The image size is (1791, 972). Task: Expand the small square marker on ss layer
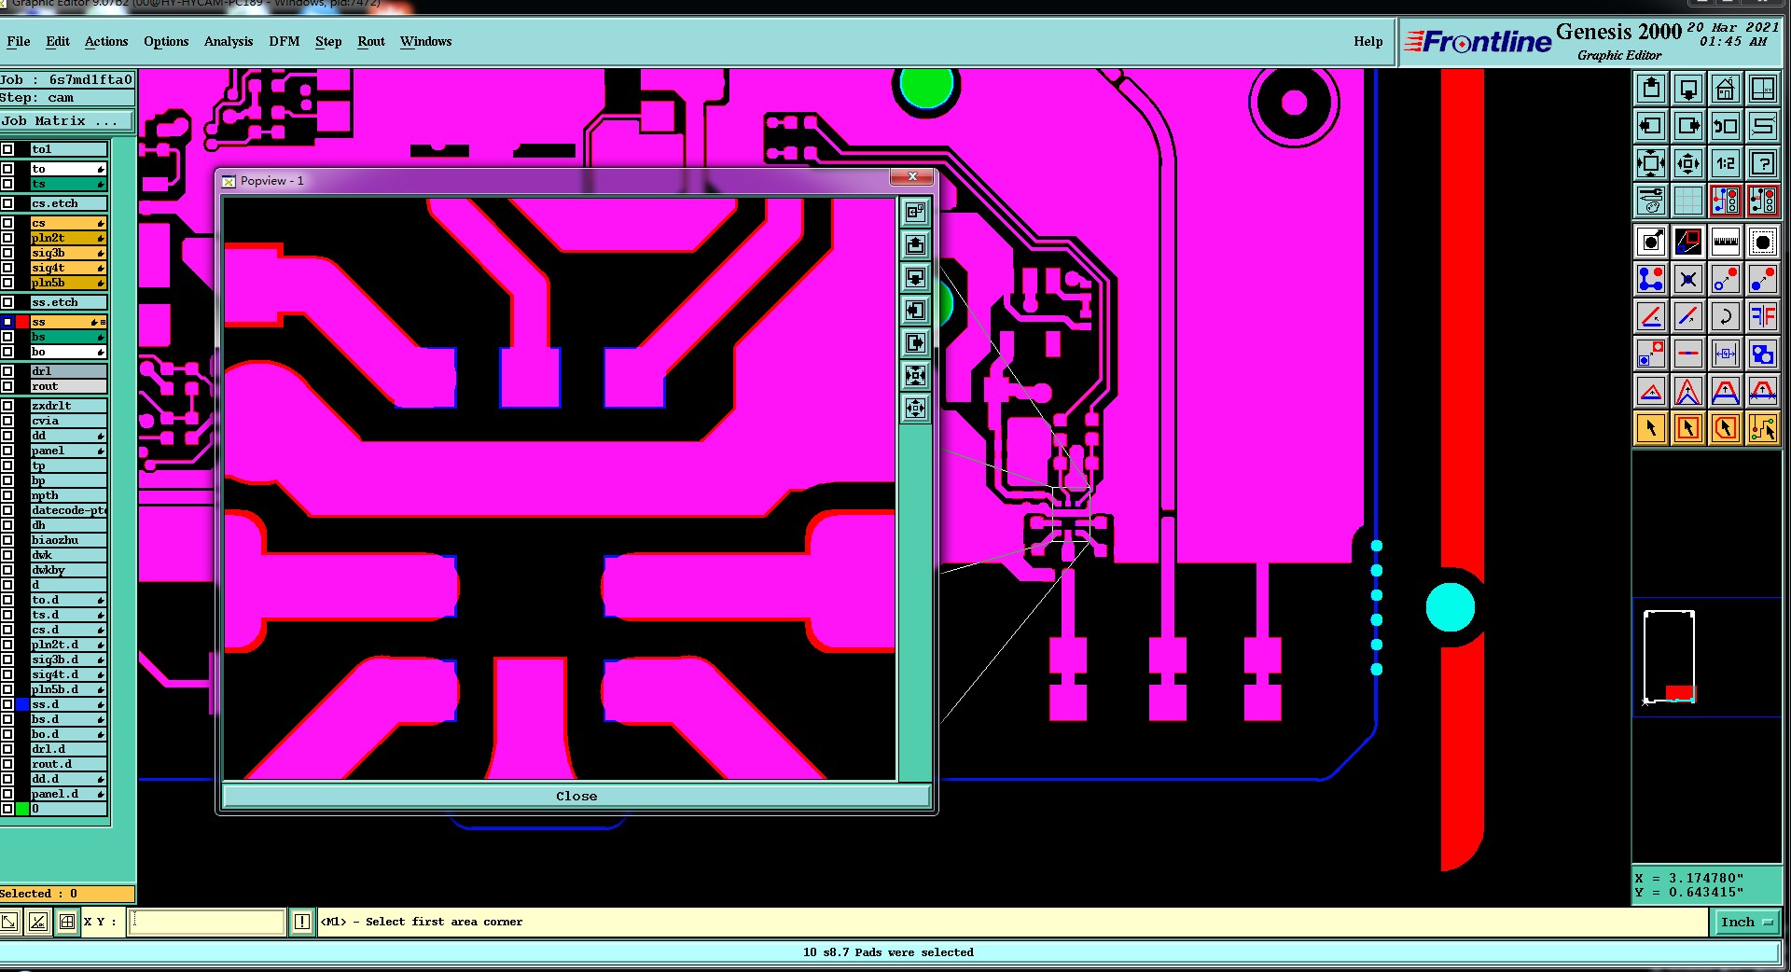coord(103,322)
